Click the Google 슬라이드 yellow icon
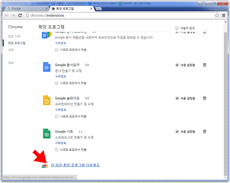Viewport: 230px width, 183px height. [x=47, y=100]
